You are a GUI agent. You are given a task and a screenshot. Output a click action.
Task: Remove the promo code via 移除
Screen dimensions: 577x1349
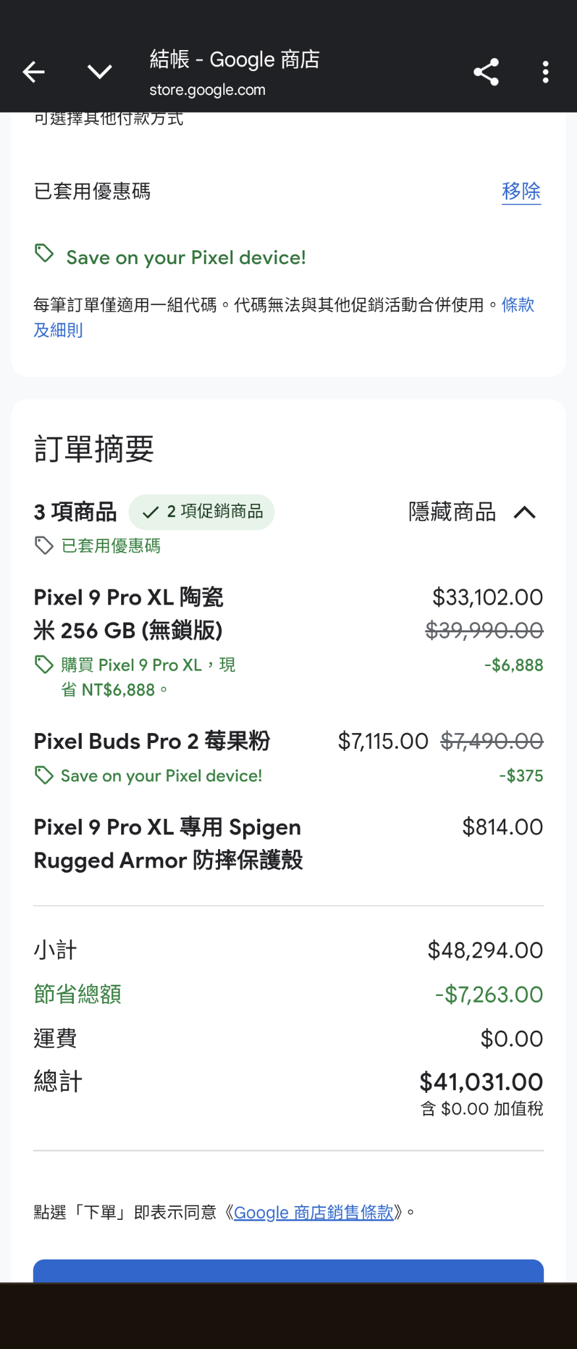click(521, 192)
